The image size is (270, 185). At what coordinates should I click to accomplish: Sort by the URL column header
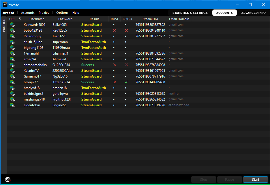coord(12,19)
